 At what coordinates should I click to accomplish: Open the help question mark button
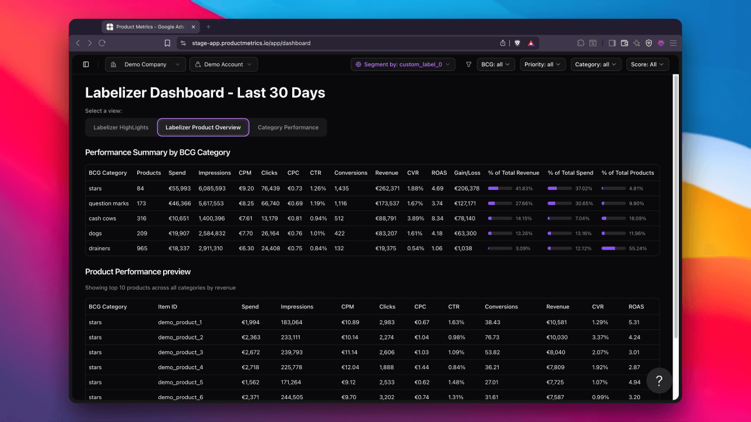(659, 381)
